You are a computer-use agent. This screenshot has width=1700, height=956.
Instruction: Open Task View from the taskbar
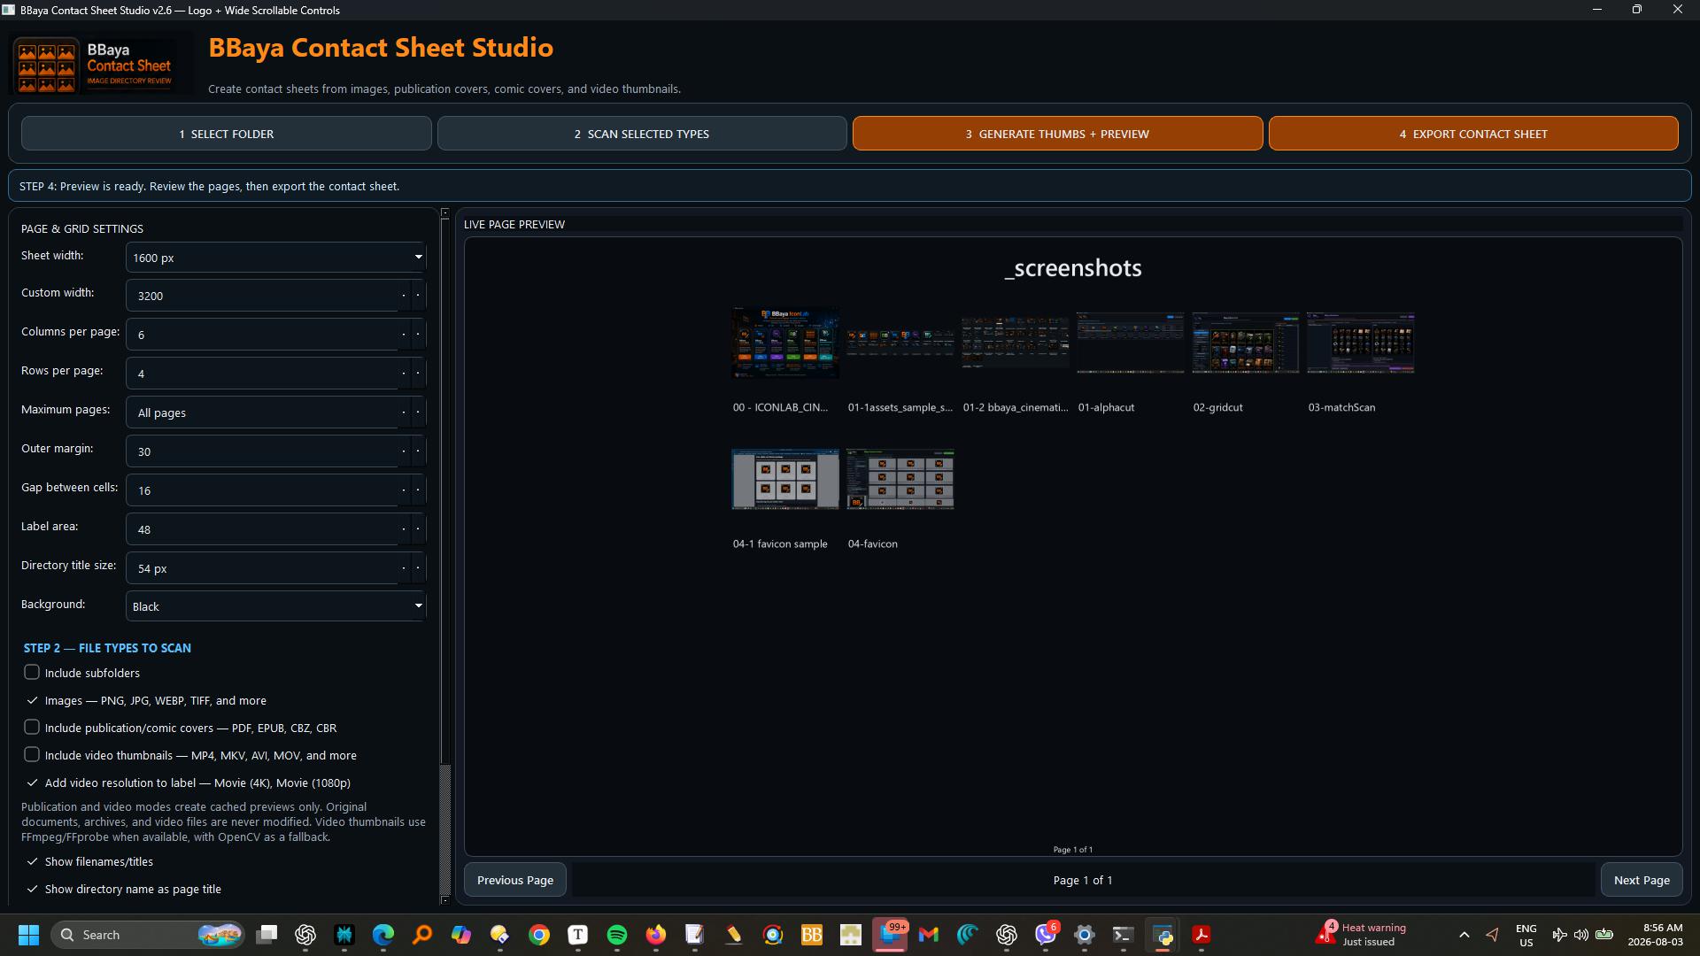(267, 935)
